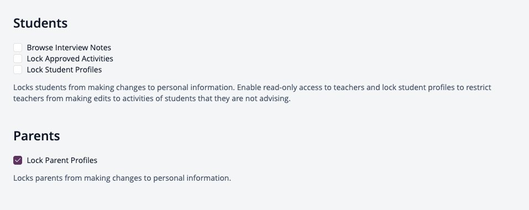529x210 pixels.
Task: Enable the Browse Interview Notes checkbox
Action: coord(18,48)
